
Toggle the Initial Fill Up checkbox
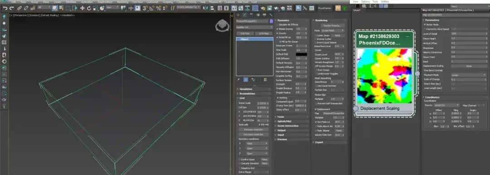(278, 37)
